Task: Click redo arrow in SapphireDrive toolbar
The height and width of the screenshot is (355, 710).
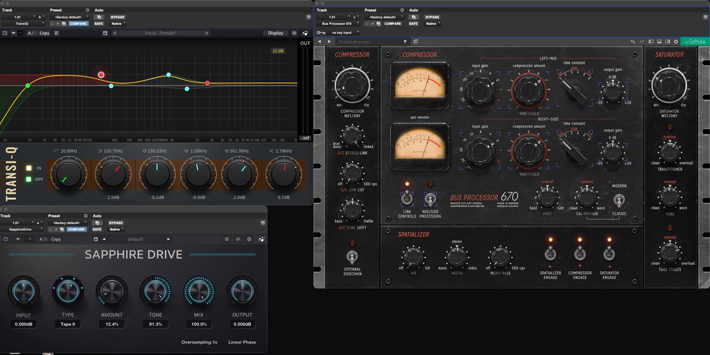Action: [x=30, y=239]
